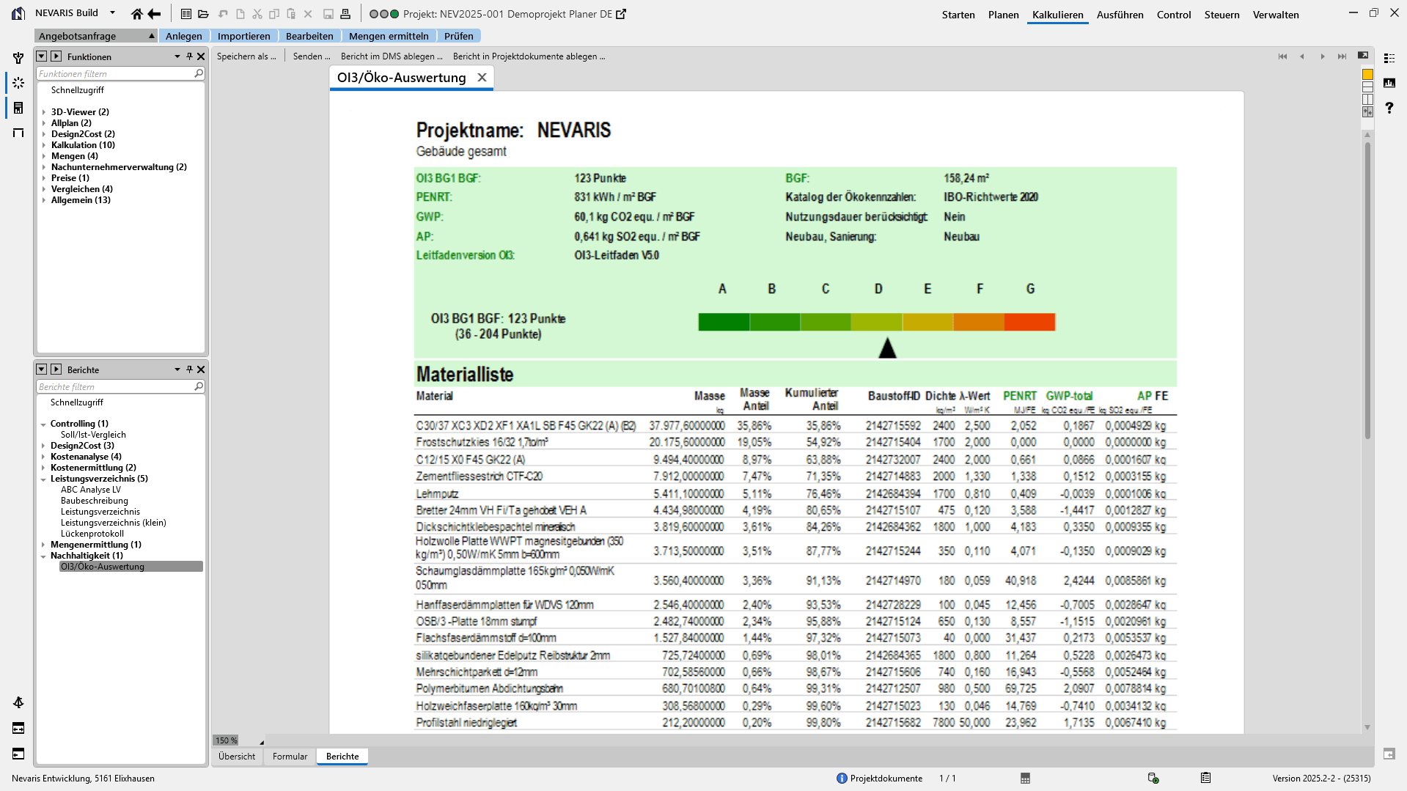Click the open folder icon
Screen dimensions: 1407x791
(x=203, y=14)
